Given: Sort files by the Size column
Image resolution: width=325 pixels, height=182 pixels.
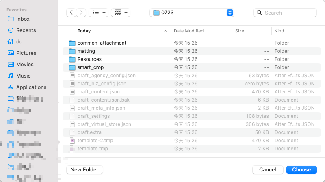Looking at the screenshot, I should pyautogui.click(x=240, y=31).
